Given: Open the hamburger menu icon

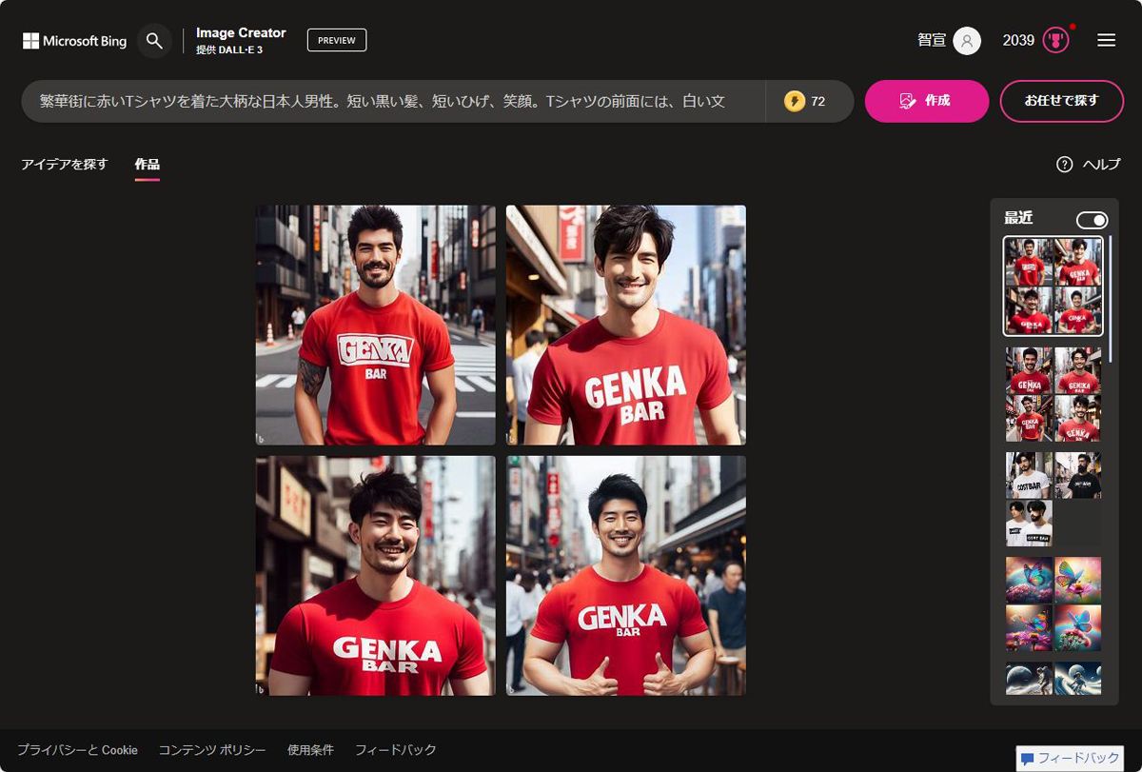Looking at the screenshot, I should point(1106,41).
